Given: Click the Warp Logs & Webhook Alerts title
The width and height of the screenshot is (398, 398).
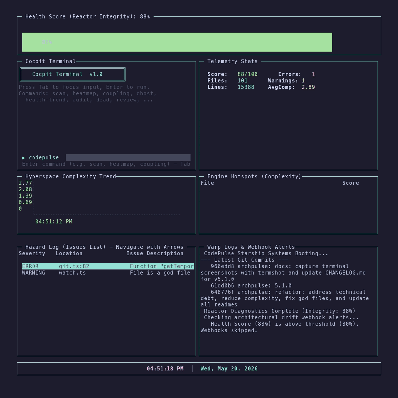Looking at the screenshot, I should tap(251, 247).
